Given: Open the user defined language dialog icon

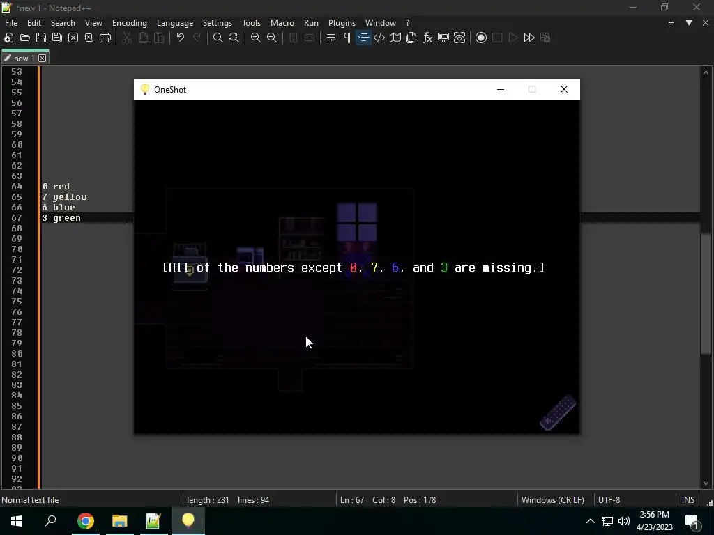Looking at the screenshot, I should 379,38.
